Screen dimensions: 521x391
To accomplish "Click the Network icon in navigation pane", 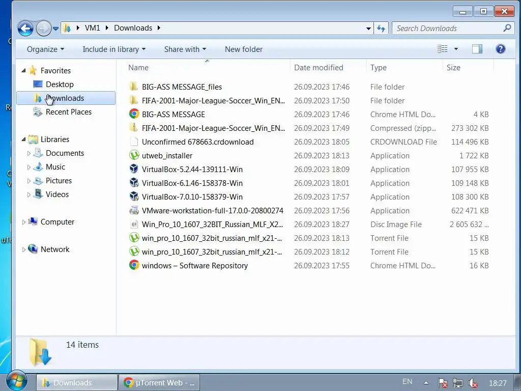I will point(33,248).
